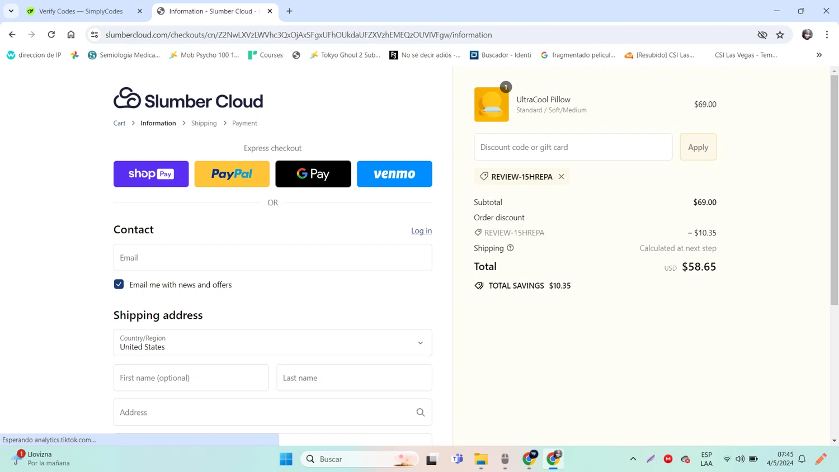Image resolution: width=839 pixels, height=472 pixels.
Task: Go back in browser history
Action: click(x=12, y=35)
